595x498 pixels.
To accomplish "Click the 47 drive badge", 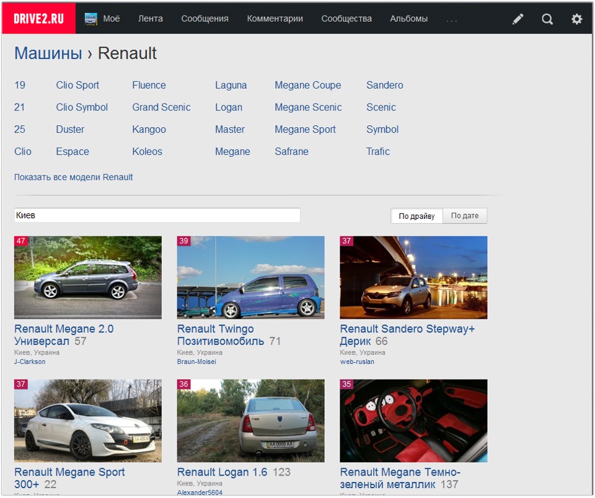I will 21,241.
